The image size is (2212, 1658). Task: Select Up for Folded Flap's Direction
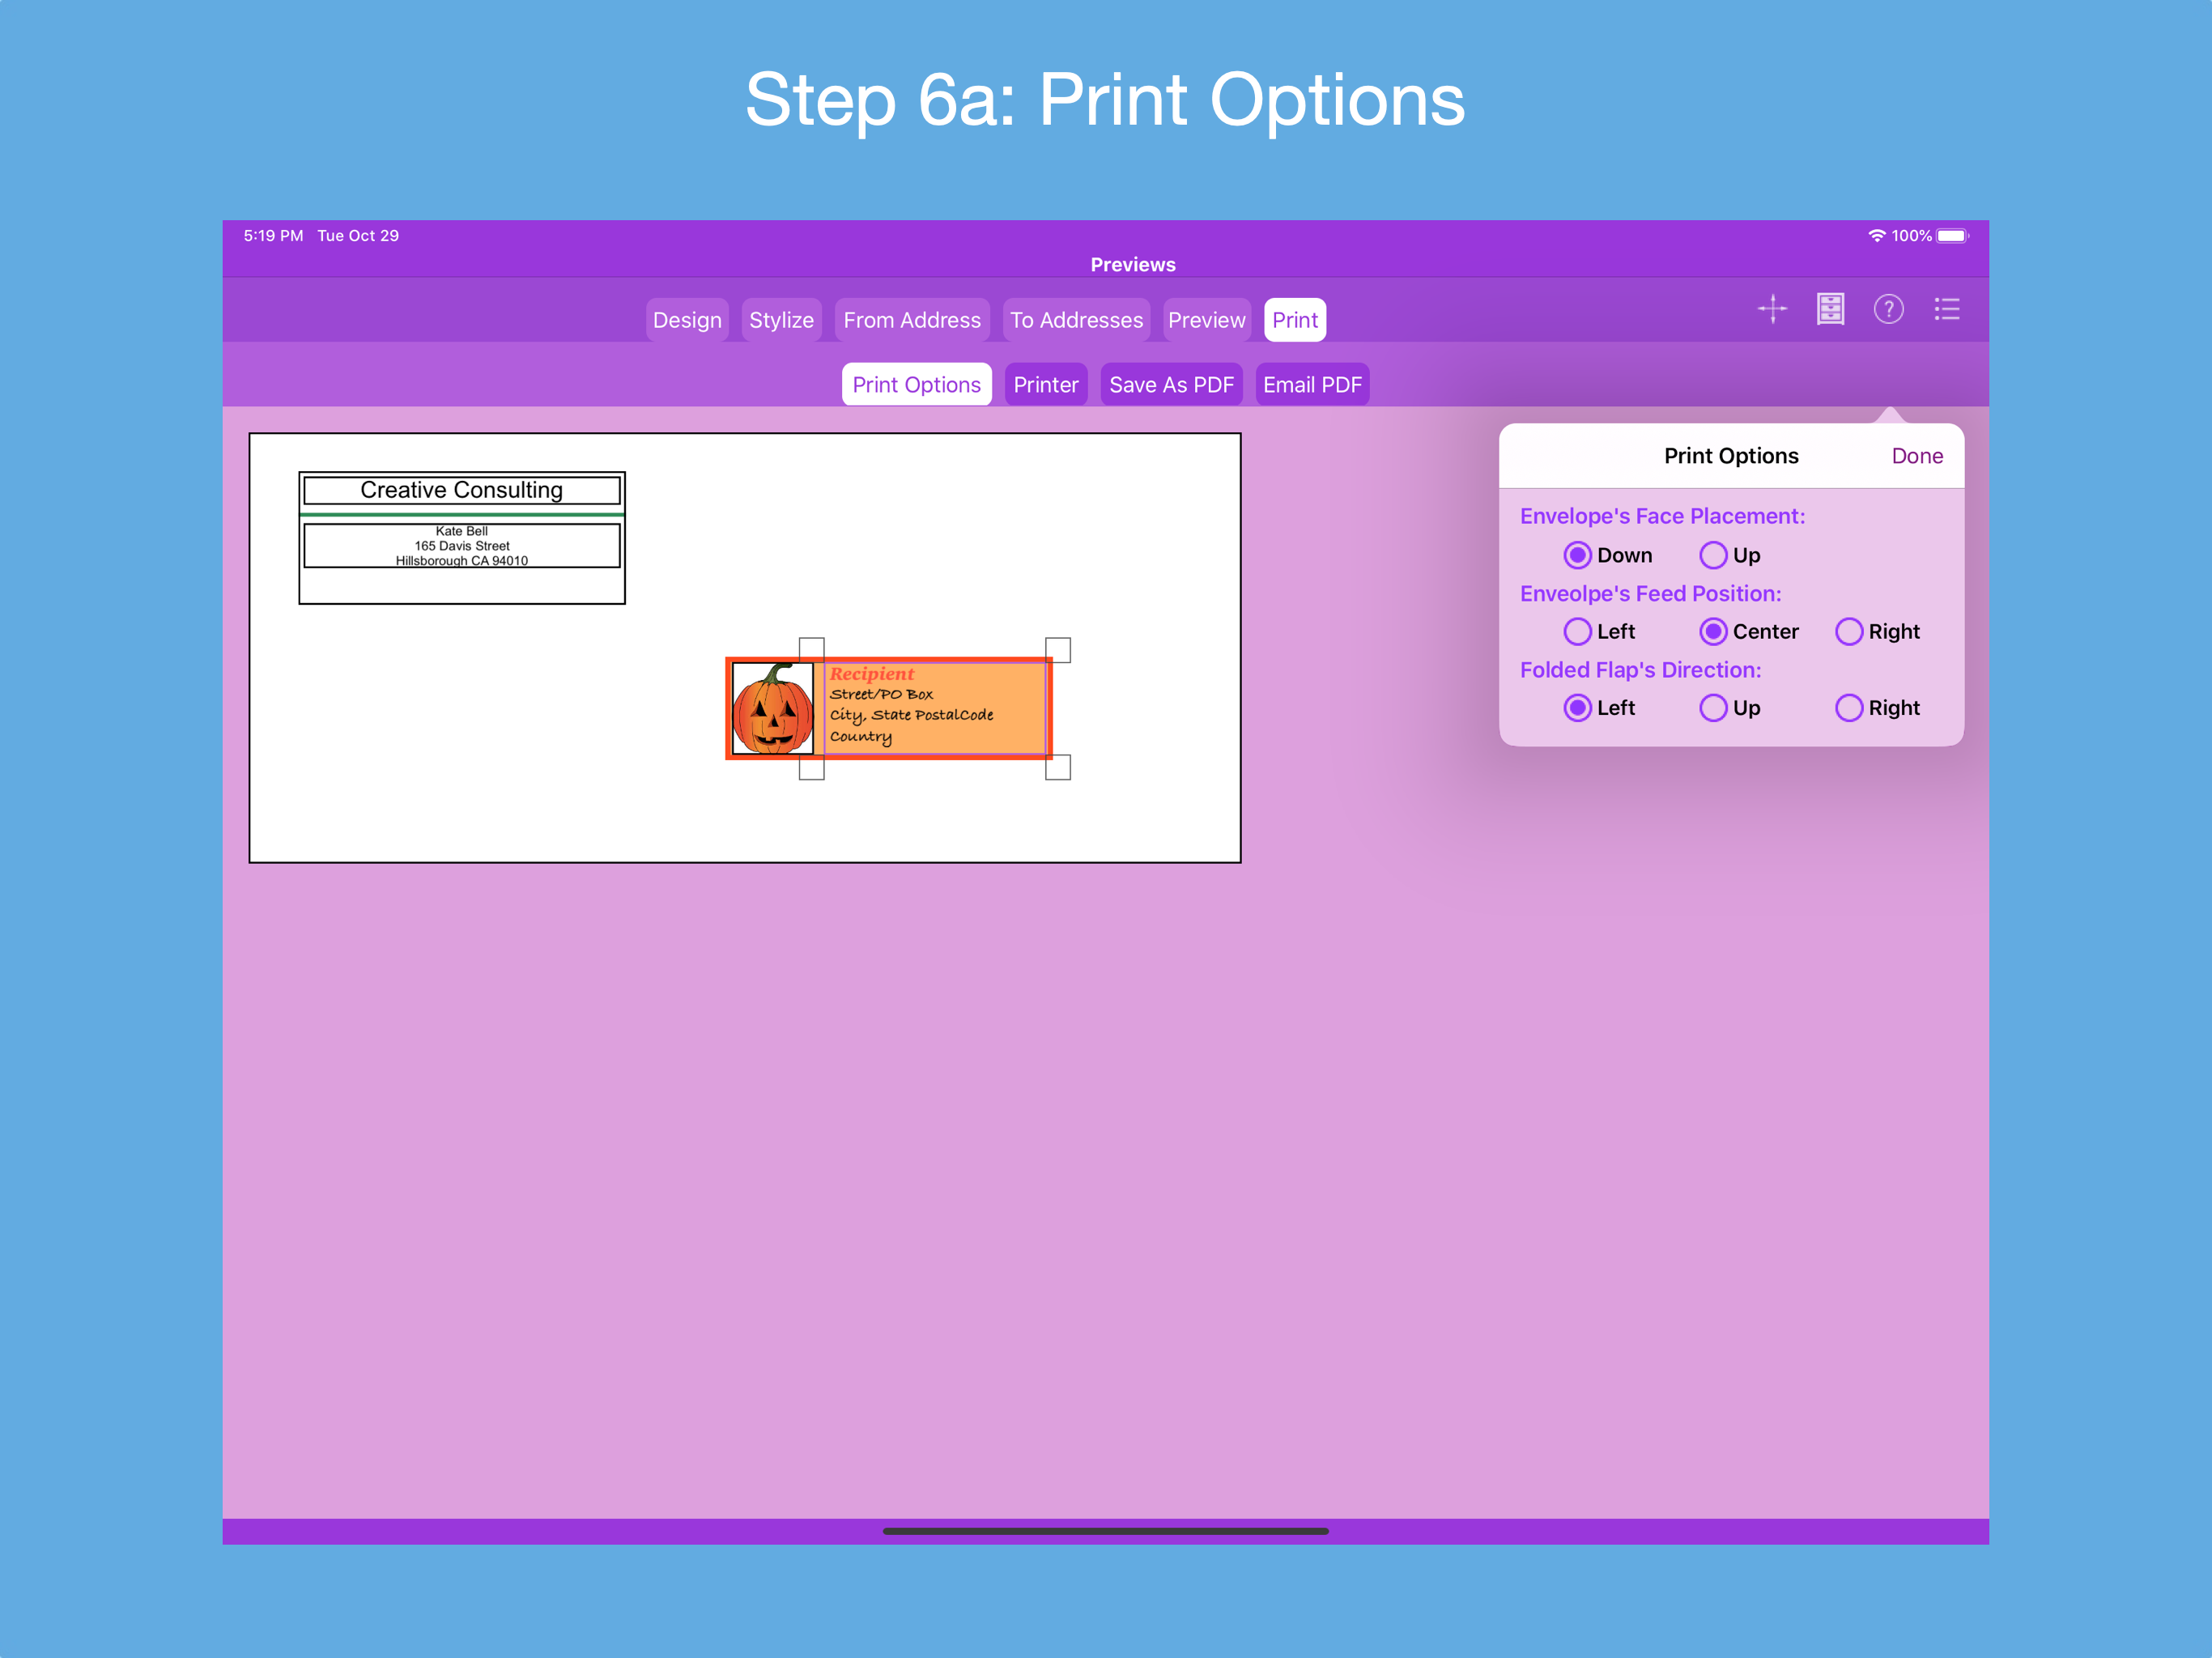(x=1713, y=708)
